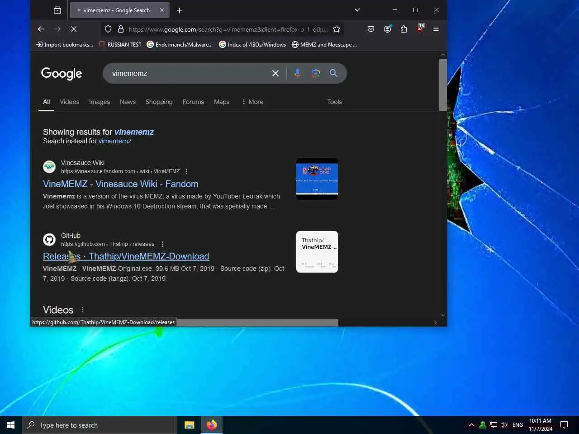The width and height of the screenshot is (579, 434).
Task: Click the Google logo
Action: tap(62, 73)
